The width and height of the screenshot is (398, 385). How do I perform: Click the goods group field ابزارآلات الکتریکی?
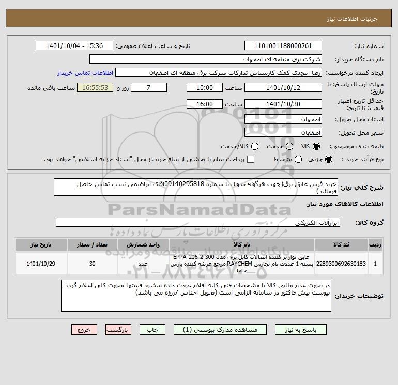click(198, 223)
